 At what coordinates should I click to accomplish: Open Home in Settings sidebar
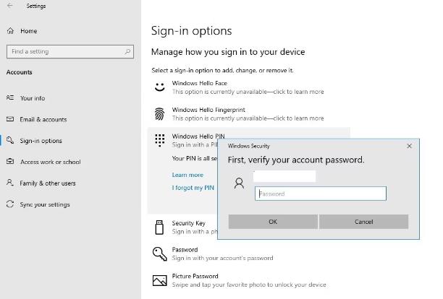[x=28, y=31]
